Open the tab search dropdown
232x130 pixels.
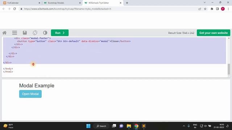(204, 3)
